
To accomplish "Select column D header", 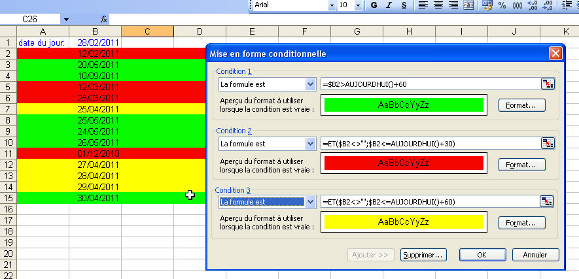I will (200, 32).
